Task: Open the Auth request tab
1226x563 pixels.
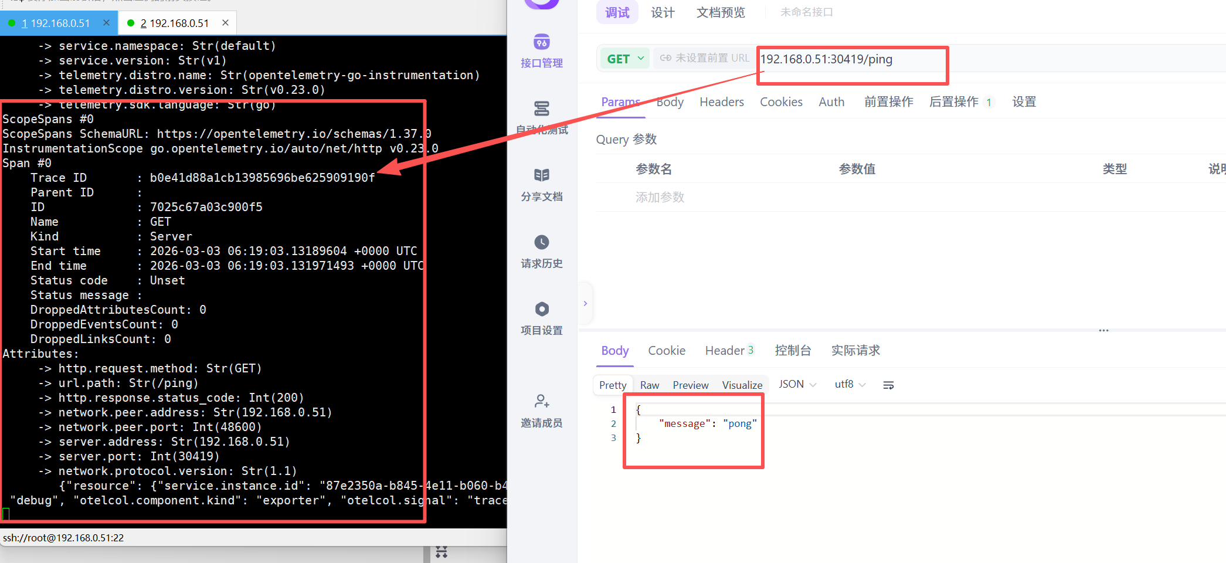Action: pos(831,102)
